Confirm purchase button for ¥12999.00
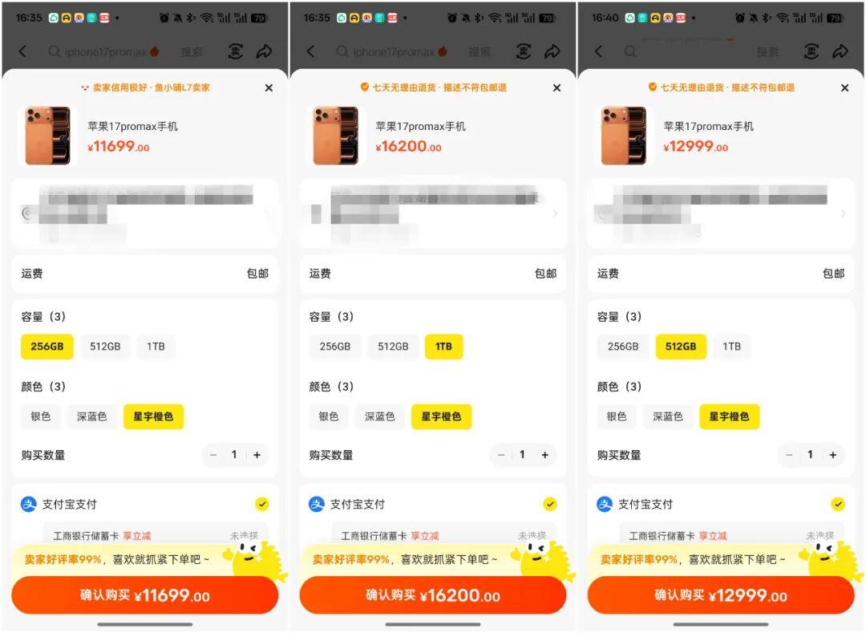Viewport: 866px width, 633px height. [x=721, y=595]
